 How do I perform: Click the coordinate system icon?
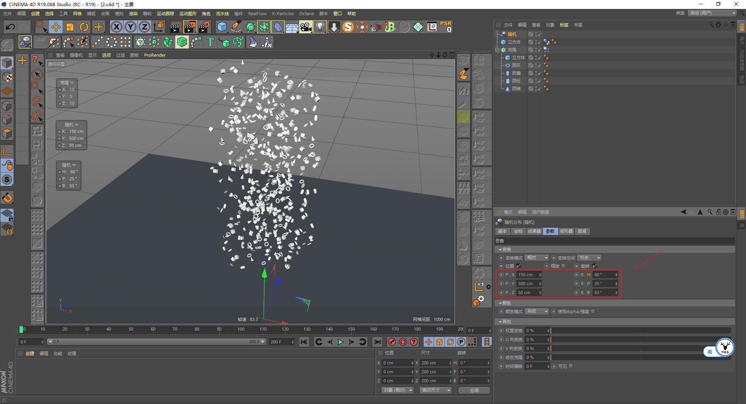159,27
